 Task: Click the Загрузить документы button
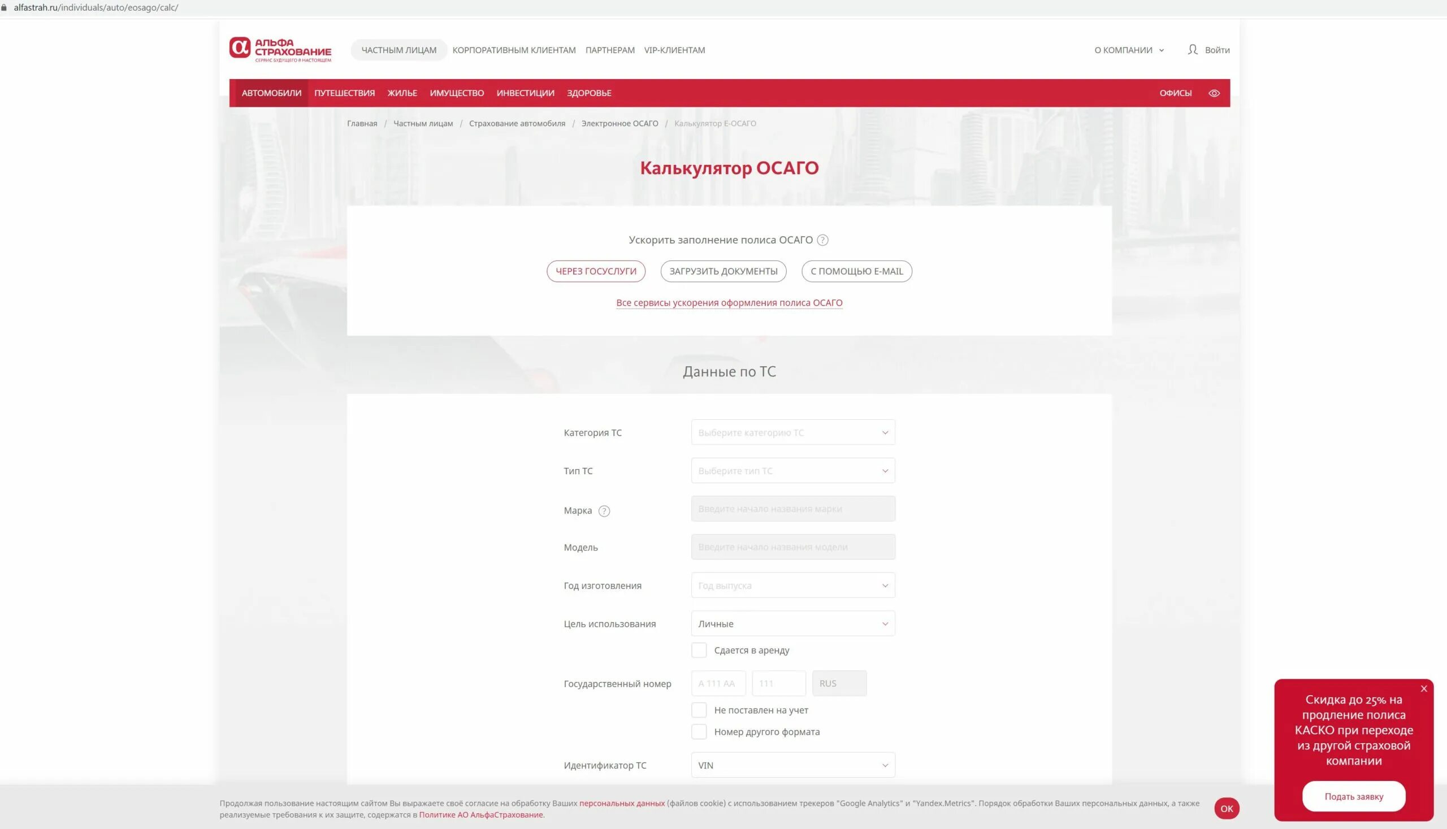pyautogui.click(x=723, y=271)
